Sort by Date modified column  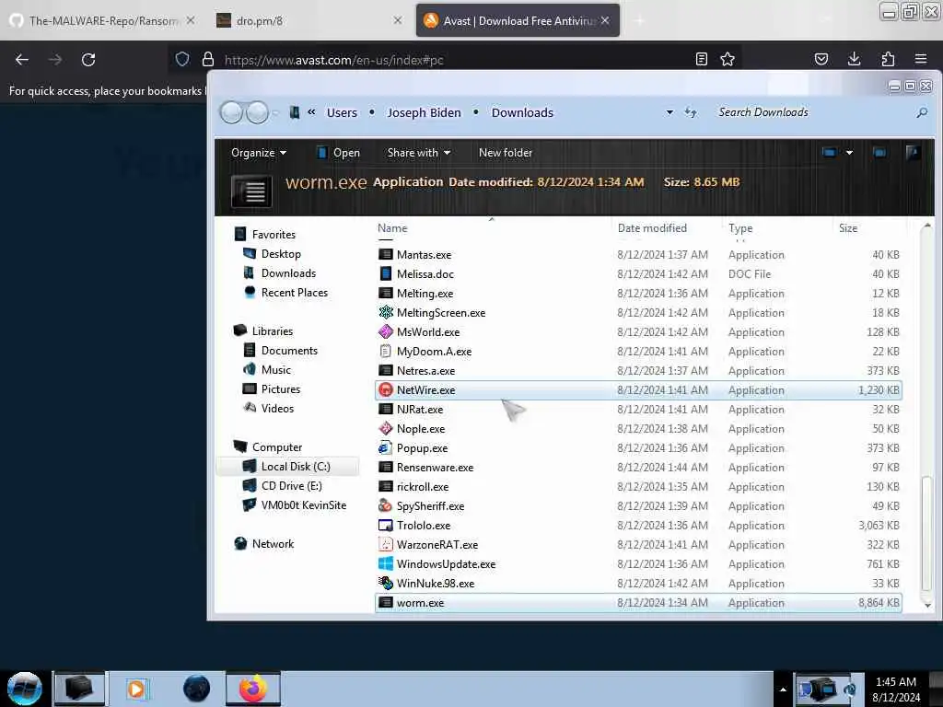[x=652, y=228]
